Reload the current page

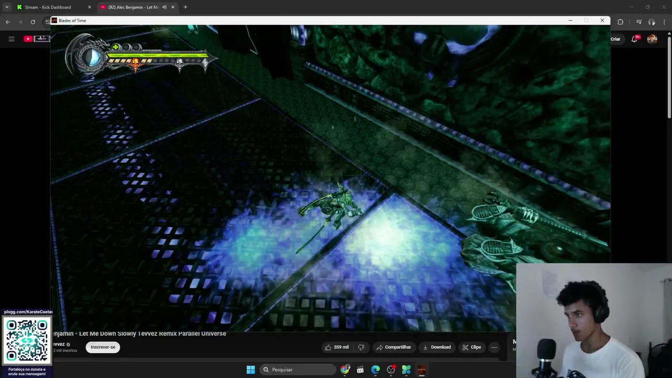coord(33,22)
